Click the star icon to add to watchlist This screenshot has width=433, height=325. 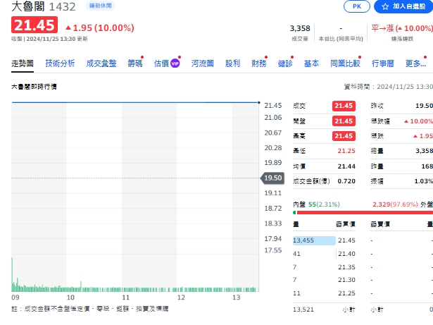tap(385, 6)
